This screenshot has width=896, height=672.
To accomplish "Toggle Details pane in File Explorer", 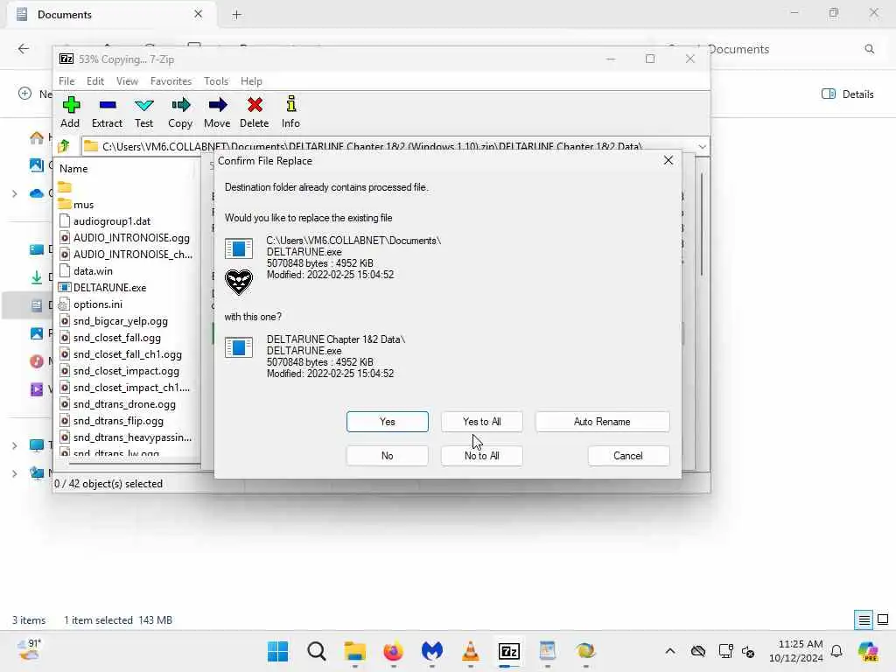I will (x=847, y=94).
